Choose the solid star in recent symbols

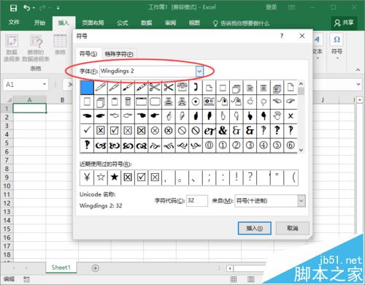click(x=114, y=178)
